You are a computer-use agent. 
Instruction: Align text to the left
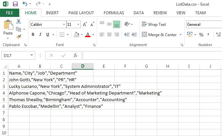(102, 34)
